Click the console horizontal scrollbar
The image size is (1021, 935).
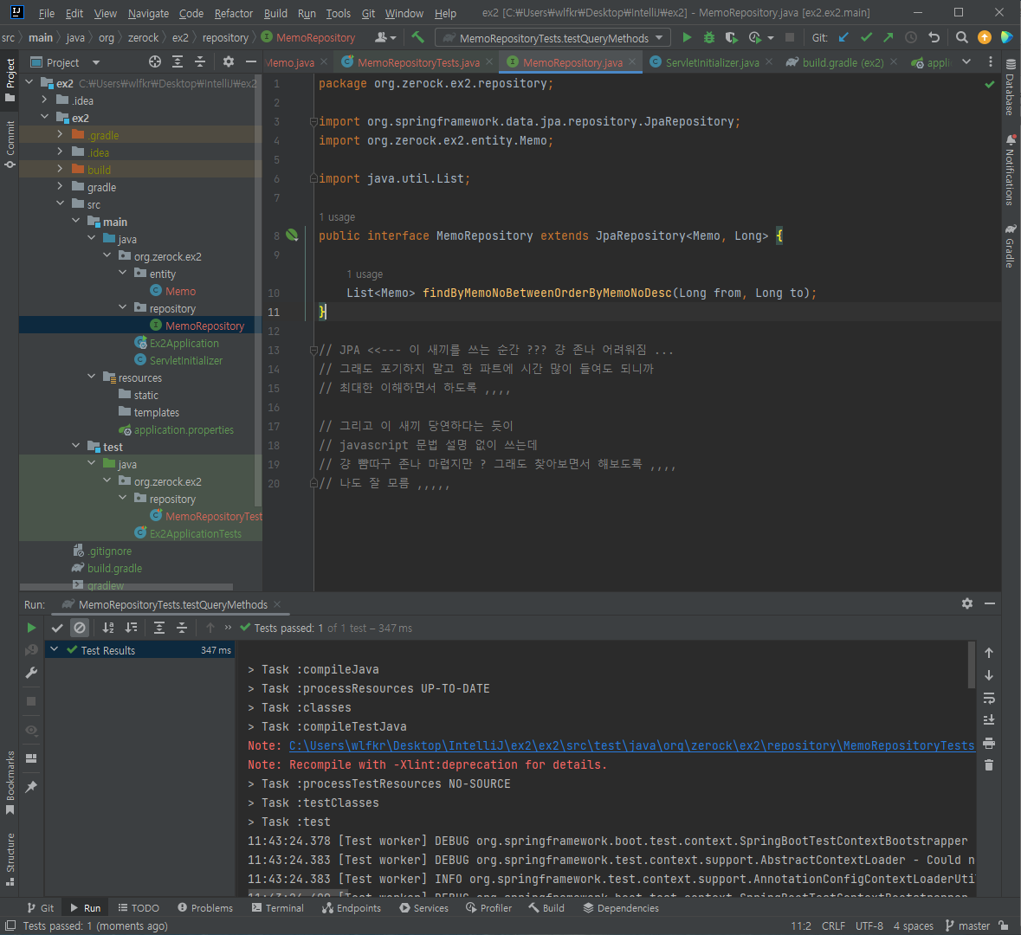300,892
